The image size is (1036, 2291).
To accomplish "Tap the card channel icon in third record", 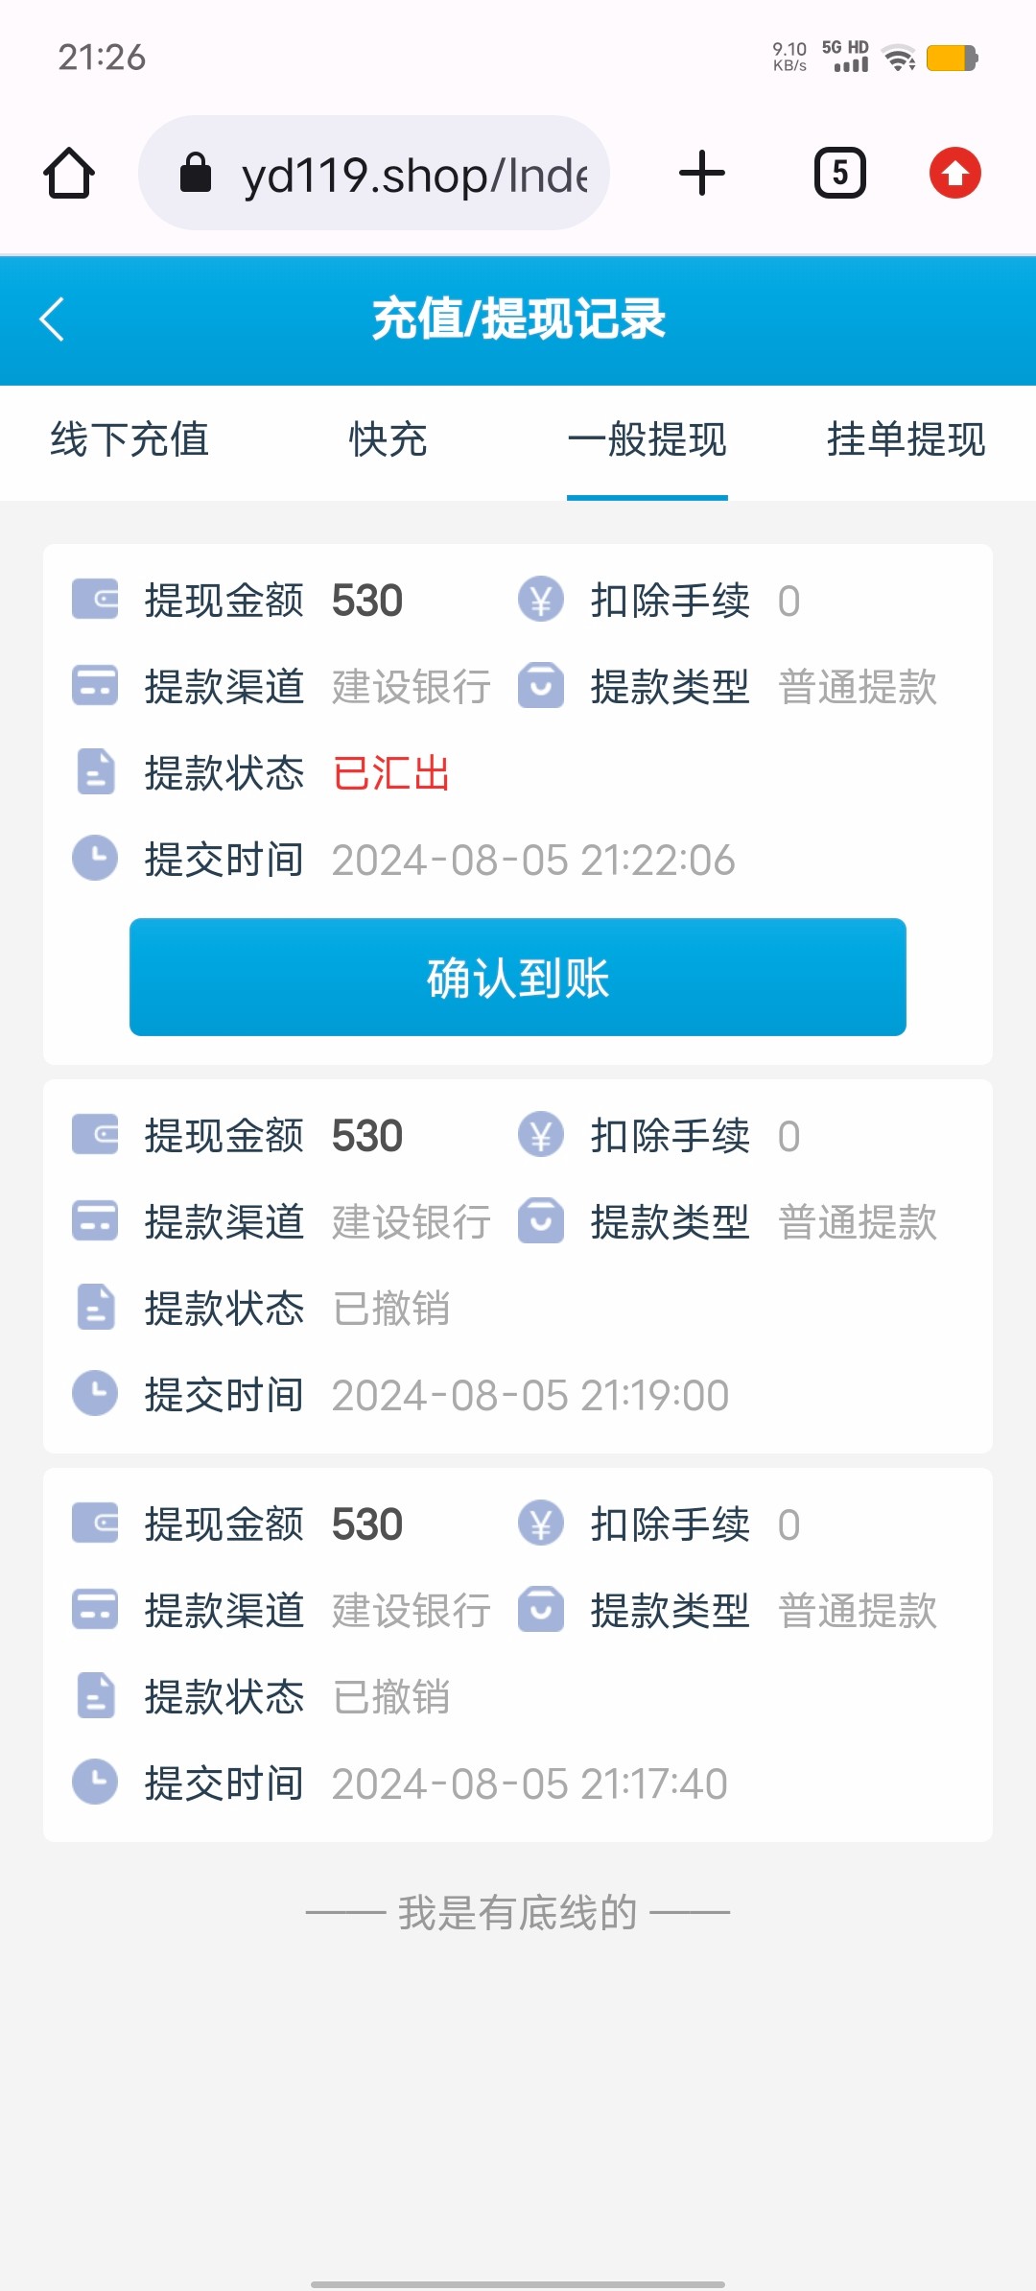I will pyautogui.click(x=95, y=1610).
